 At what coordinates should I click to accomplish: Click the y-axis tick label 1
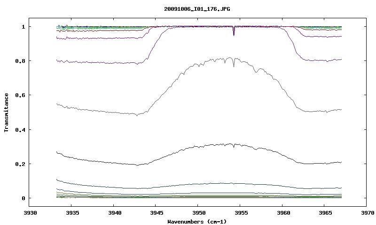(23, 27)
